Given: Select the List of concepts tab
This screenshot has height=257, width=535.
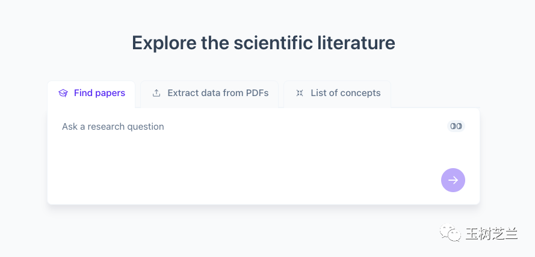Looking at the screenshot, I should coord(338,94).
